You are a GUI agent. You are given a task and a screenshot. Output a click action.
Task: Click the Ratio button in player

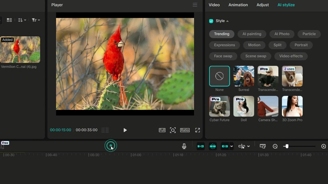[x=185, y=130]
